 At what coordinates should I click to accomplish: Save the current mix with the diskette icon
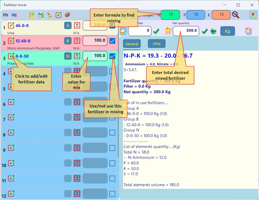click(41, 15)
